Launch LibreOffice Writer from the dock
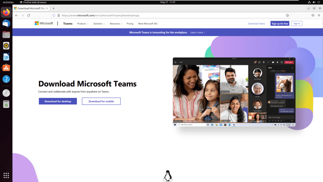 (x=6, y=57)
